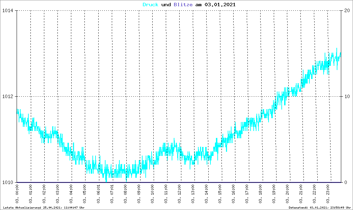Click the date '03.01.2021' in chart title
Viewport: 353px width, 210px height.
pos(220,5)
